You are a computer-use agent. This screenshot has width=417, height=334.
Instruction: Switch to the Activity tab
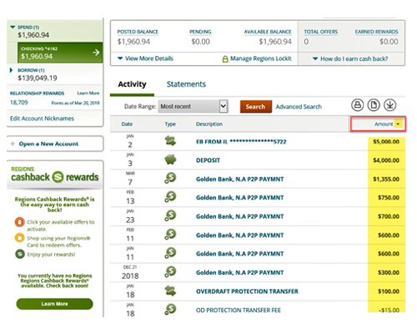132,84
